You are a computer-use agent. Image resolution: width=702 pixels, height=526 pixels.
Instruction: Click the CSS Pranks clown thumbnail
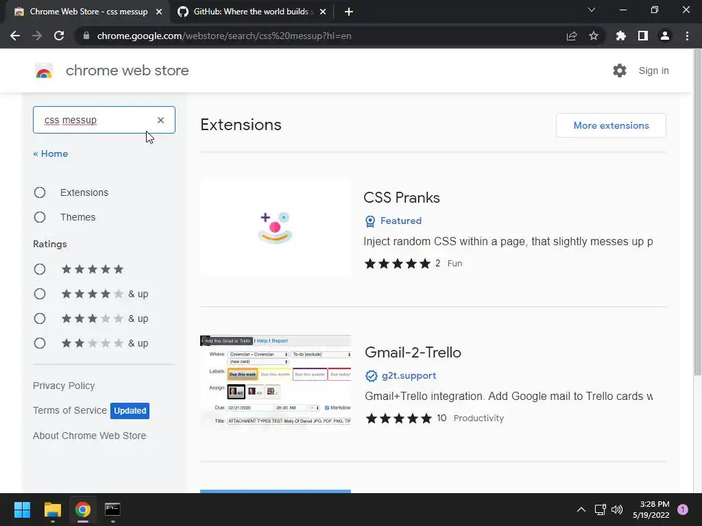pos(276,229)
